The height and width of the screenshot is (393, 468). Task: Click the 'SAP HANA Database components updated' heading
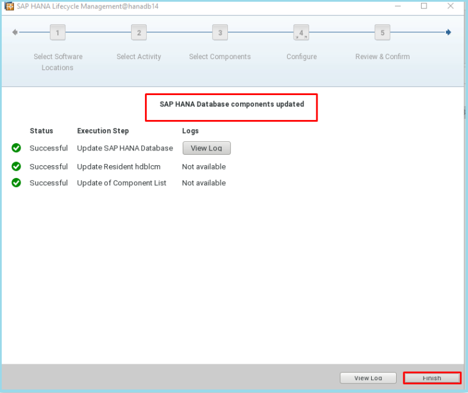pos(232,104)
